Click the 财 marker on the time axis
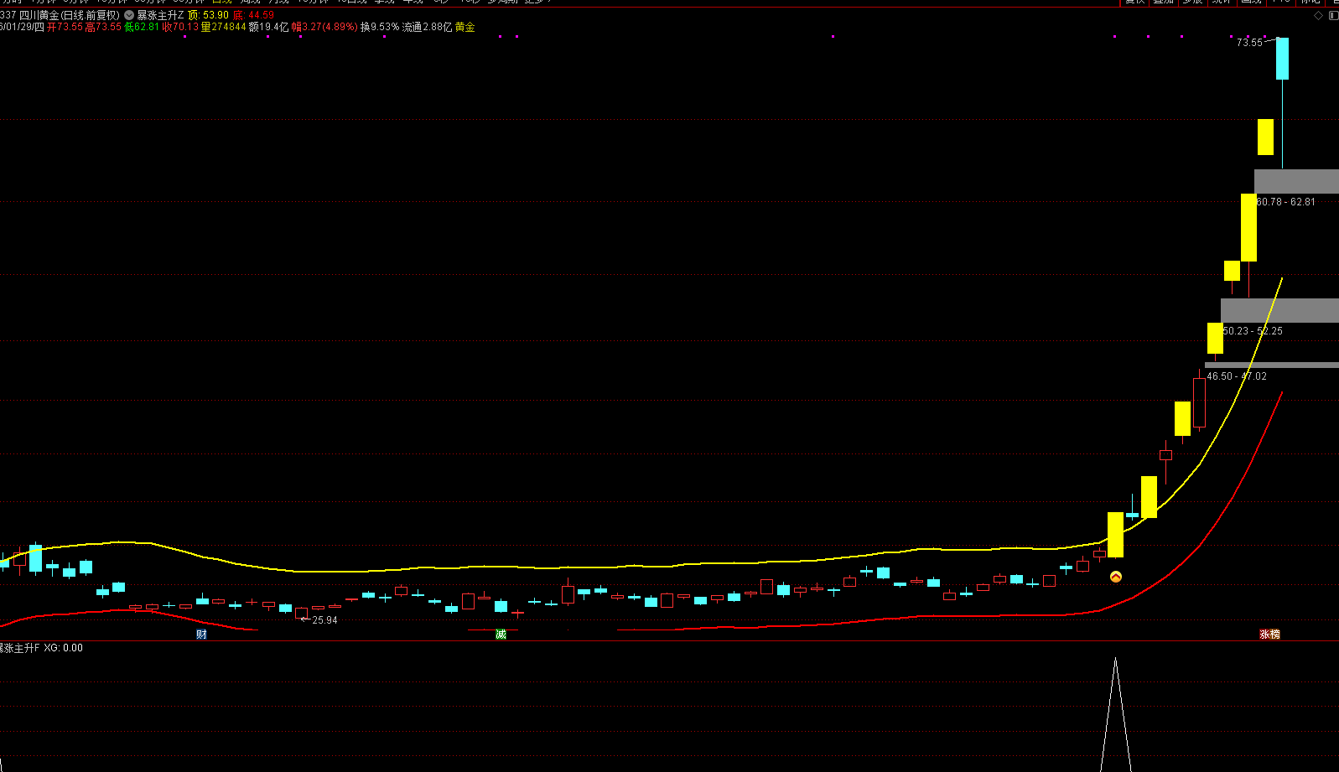Viewport: 1339px width, 772px height. pyautogui.click(x=201, y=635)
